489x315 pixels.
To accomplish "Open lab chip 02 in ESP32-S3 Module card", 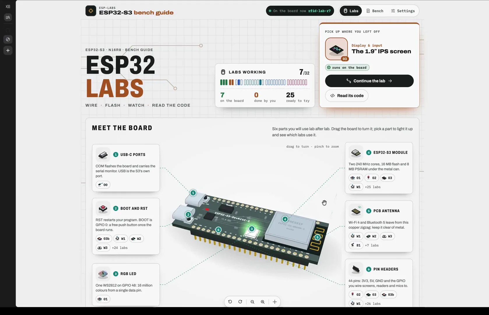I will [x=372, y=178].
